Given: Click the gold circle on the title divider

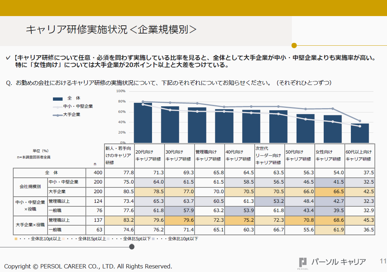Looking at the screenshot, I should [x=294, y=45].
